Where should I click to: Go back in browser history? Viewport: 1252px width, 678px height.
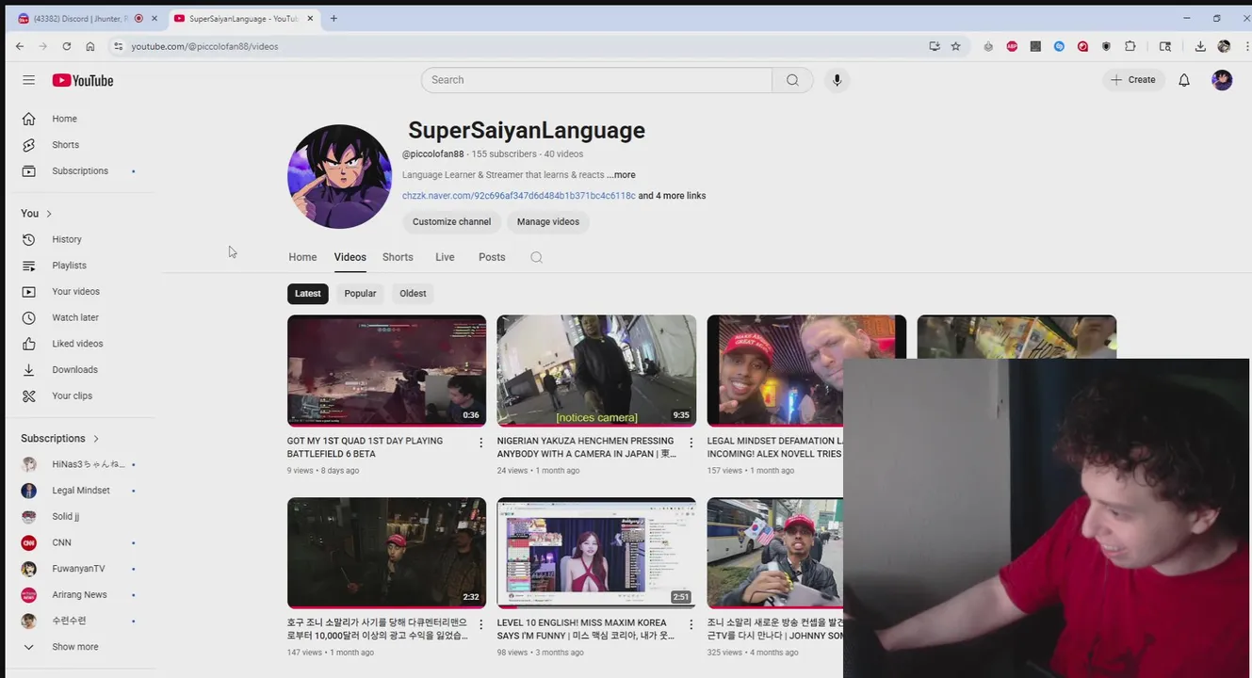[x=20, y=46]
